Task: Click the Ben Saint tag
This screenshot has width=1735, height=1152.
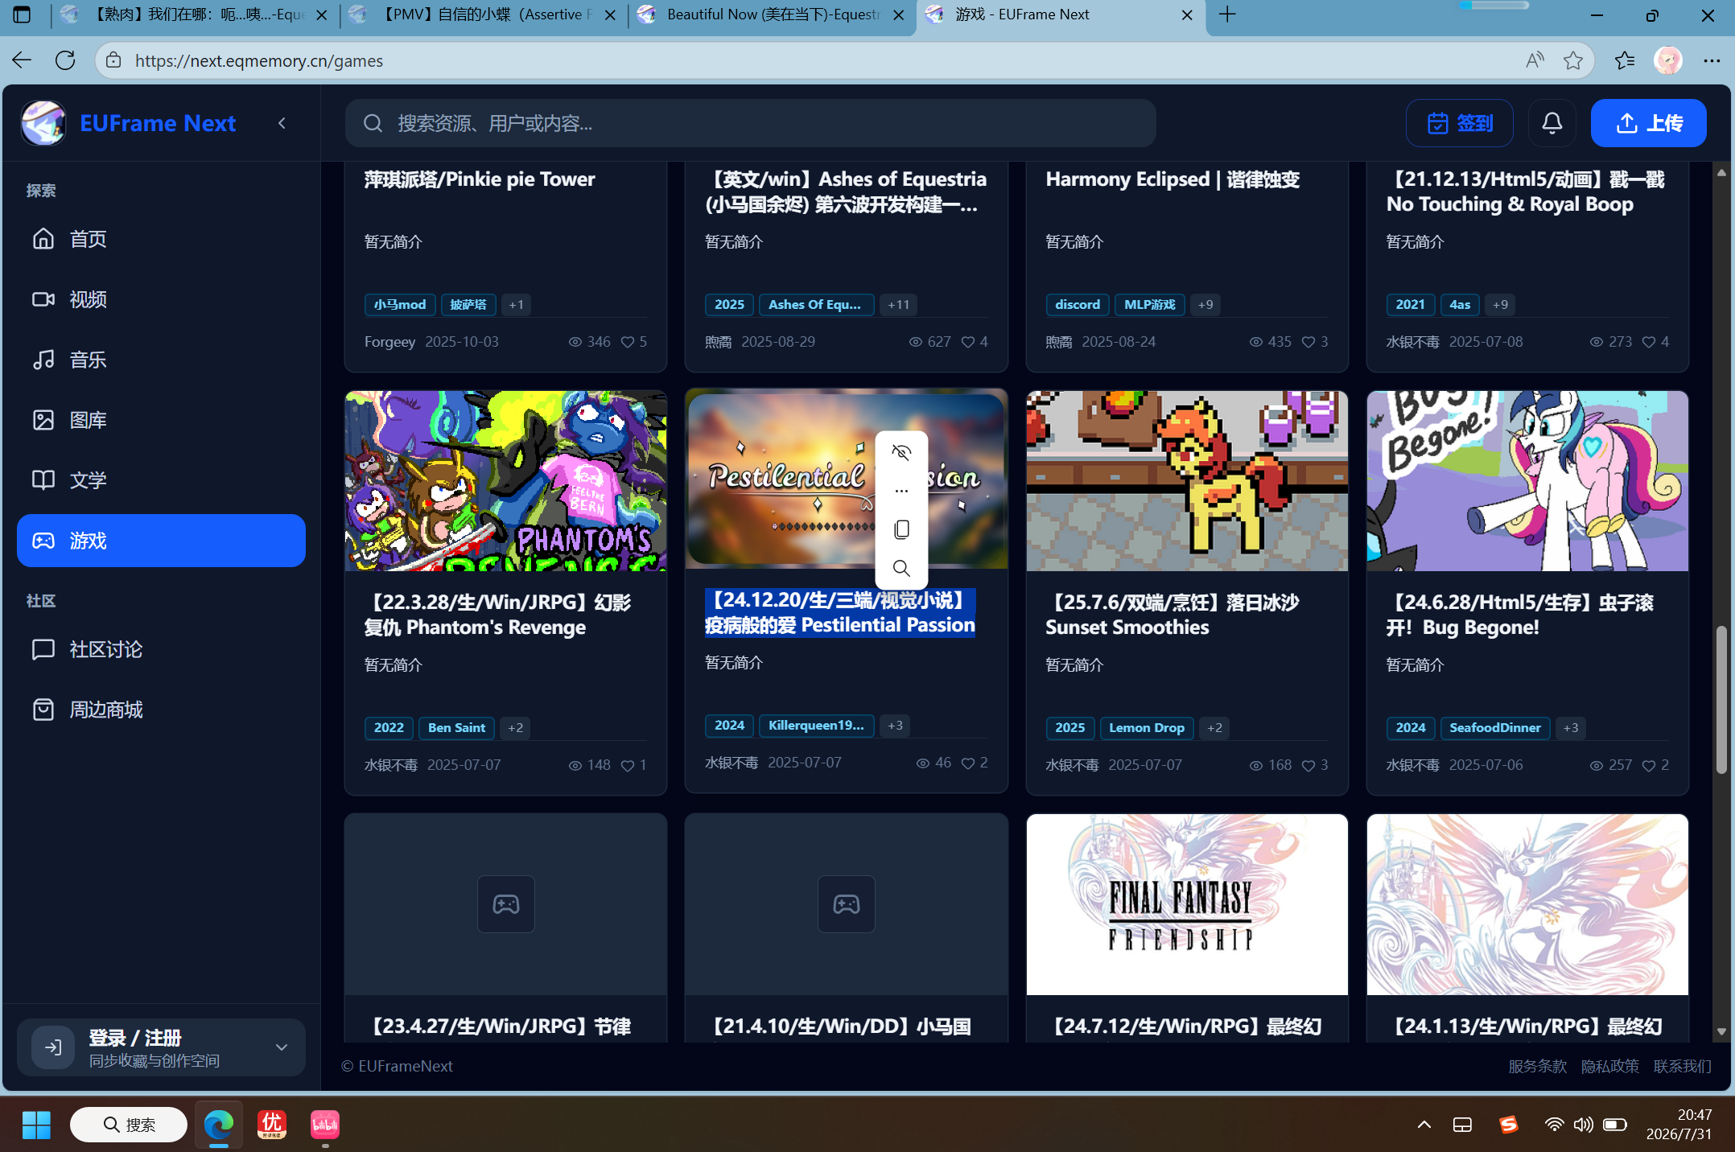Action: pyautogui.click(x=456, y=728)
